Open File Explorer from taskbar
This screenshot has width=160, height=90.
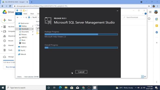[x=66, y=88]
